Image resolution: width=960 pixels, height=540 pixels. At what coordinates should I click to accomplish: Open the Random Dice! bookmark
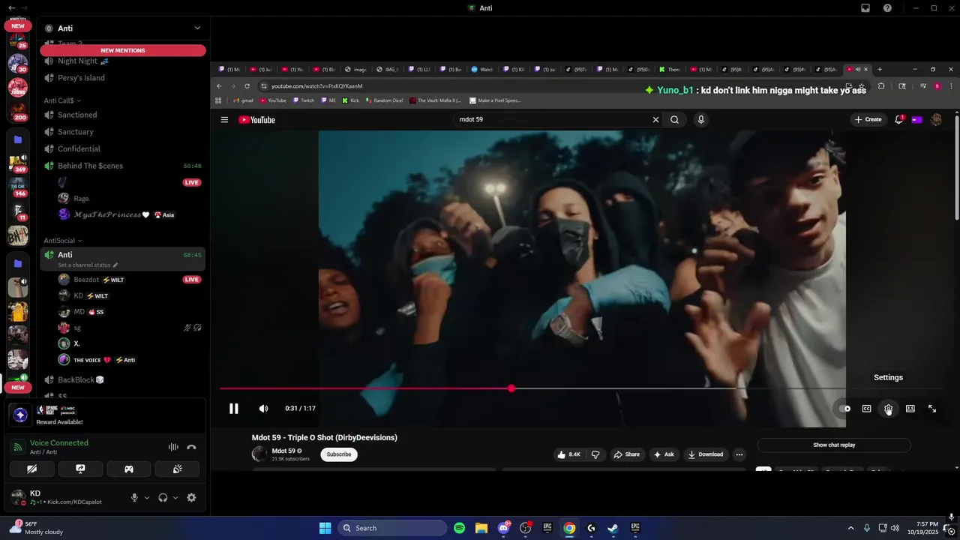click(384, 100)
